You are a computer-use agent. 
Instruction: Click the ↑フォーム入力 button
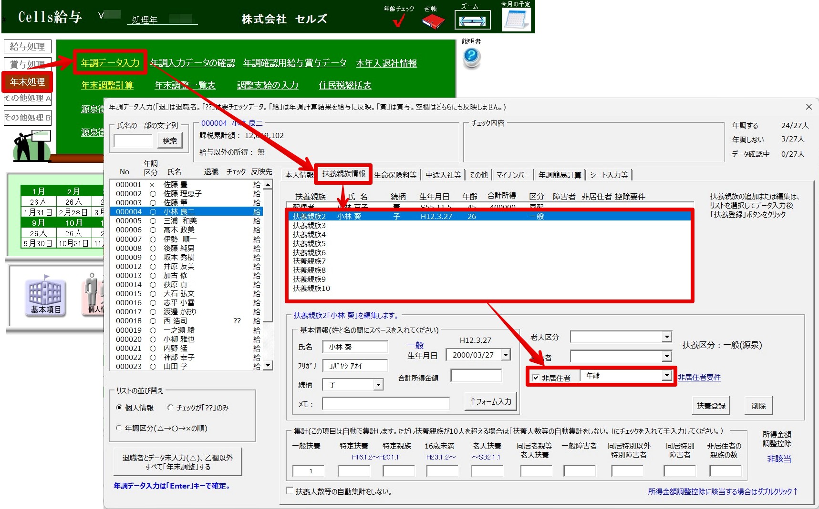click(x=491, y=401)
